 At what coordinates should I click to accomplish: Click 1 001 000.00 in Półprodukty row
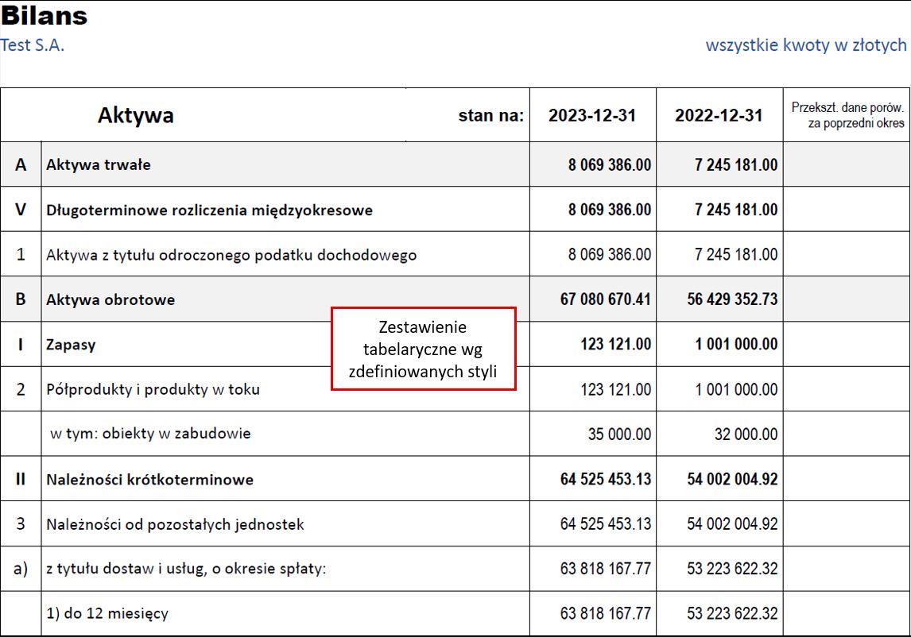736,389
